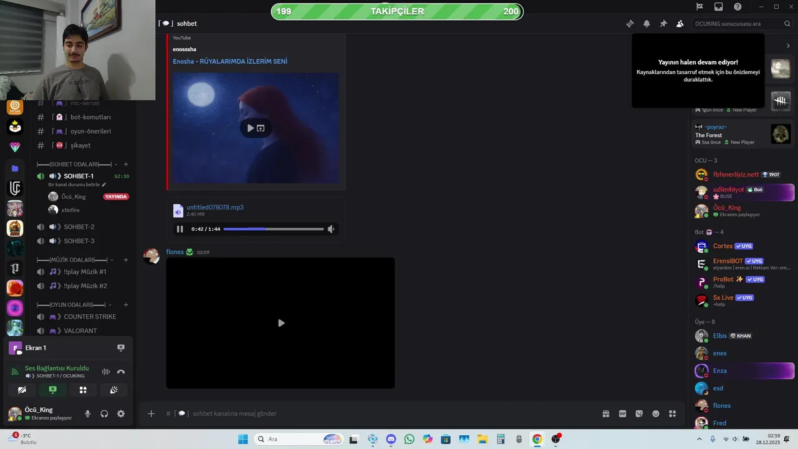Image resolution: width=798 pixels, height=449 pixels.
Task: Open WhatsApp from the taskbar
Action: click(x=409, y=439)
